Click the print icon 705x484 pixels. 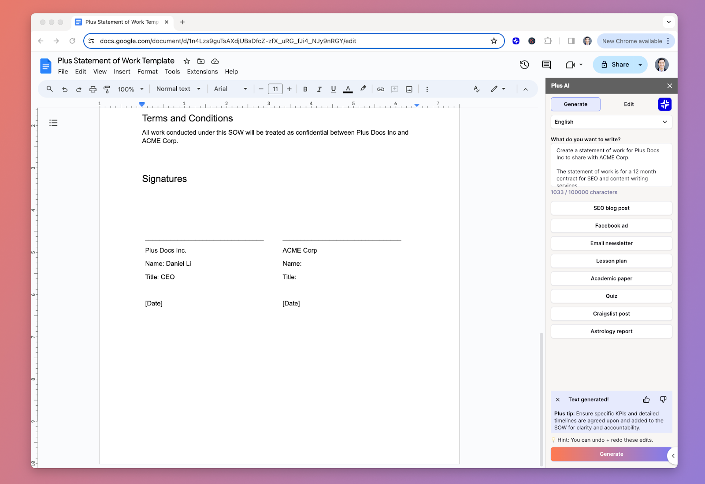93,89
